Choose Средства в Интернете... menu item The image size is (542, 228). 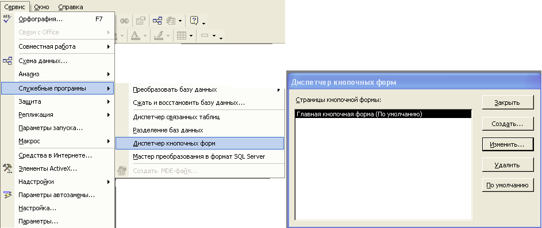pyautogui.click(x=57, y=155)
